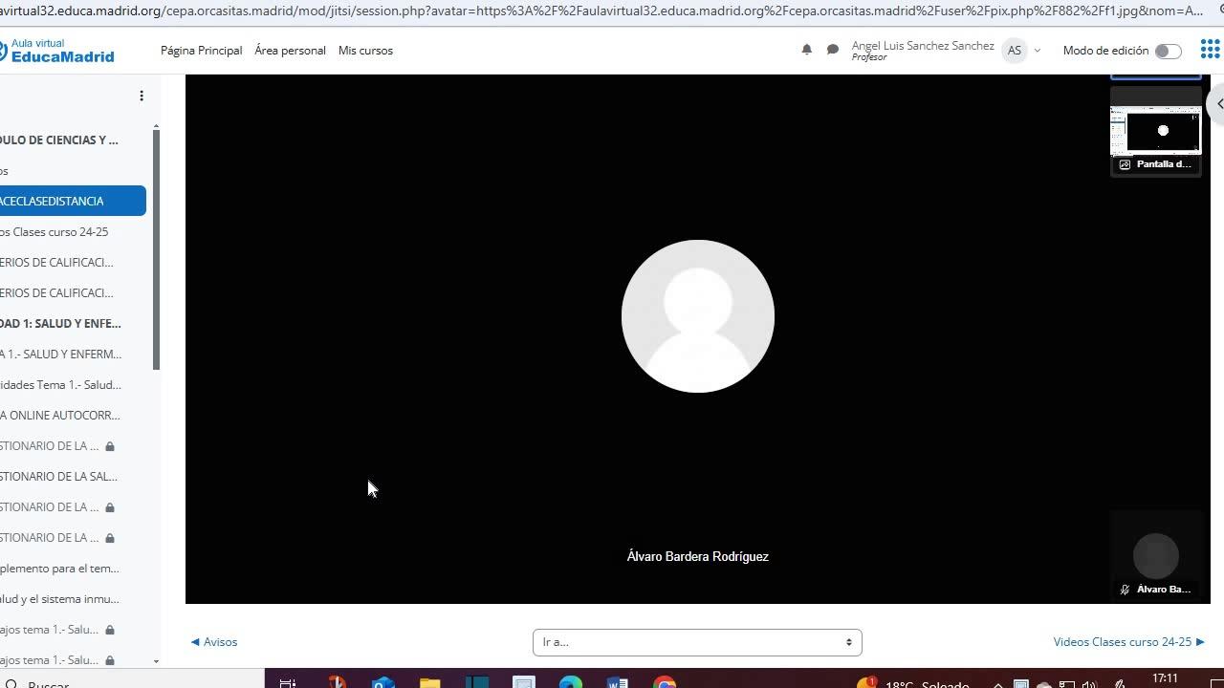
Task: Open Outlook from the taskbar
Action: click(x=382, y=682)
